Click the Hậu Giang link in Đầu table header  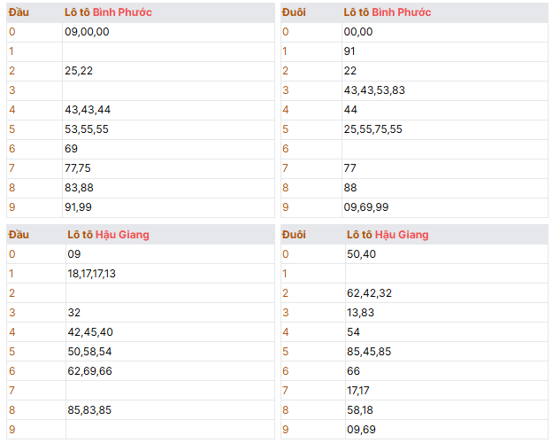(127, 235)
